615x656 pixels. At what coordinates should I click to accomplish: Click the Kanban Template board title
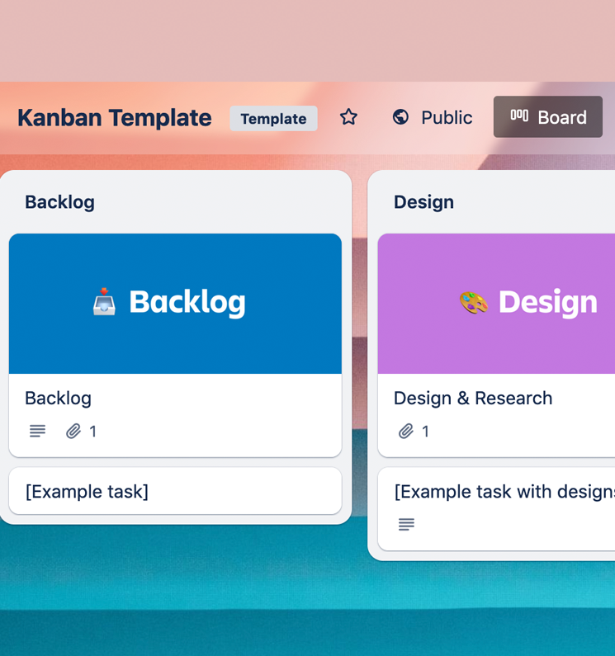click(x=114, y=117)
